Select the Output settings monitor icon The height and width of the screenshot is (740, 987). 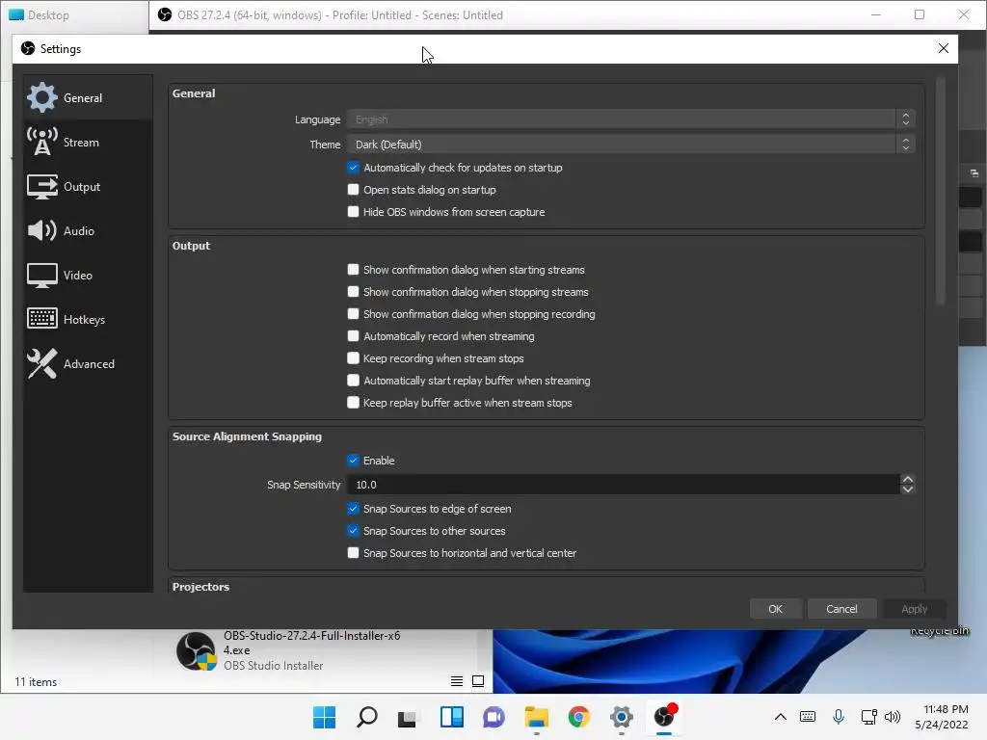click(42, 187)
